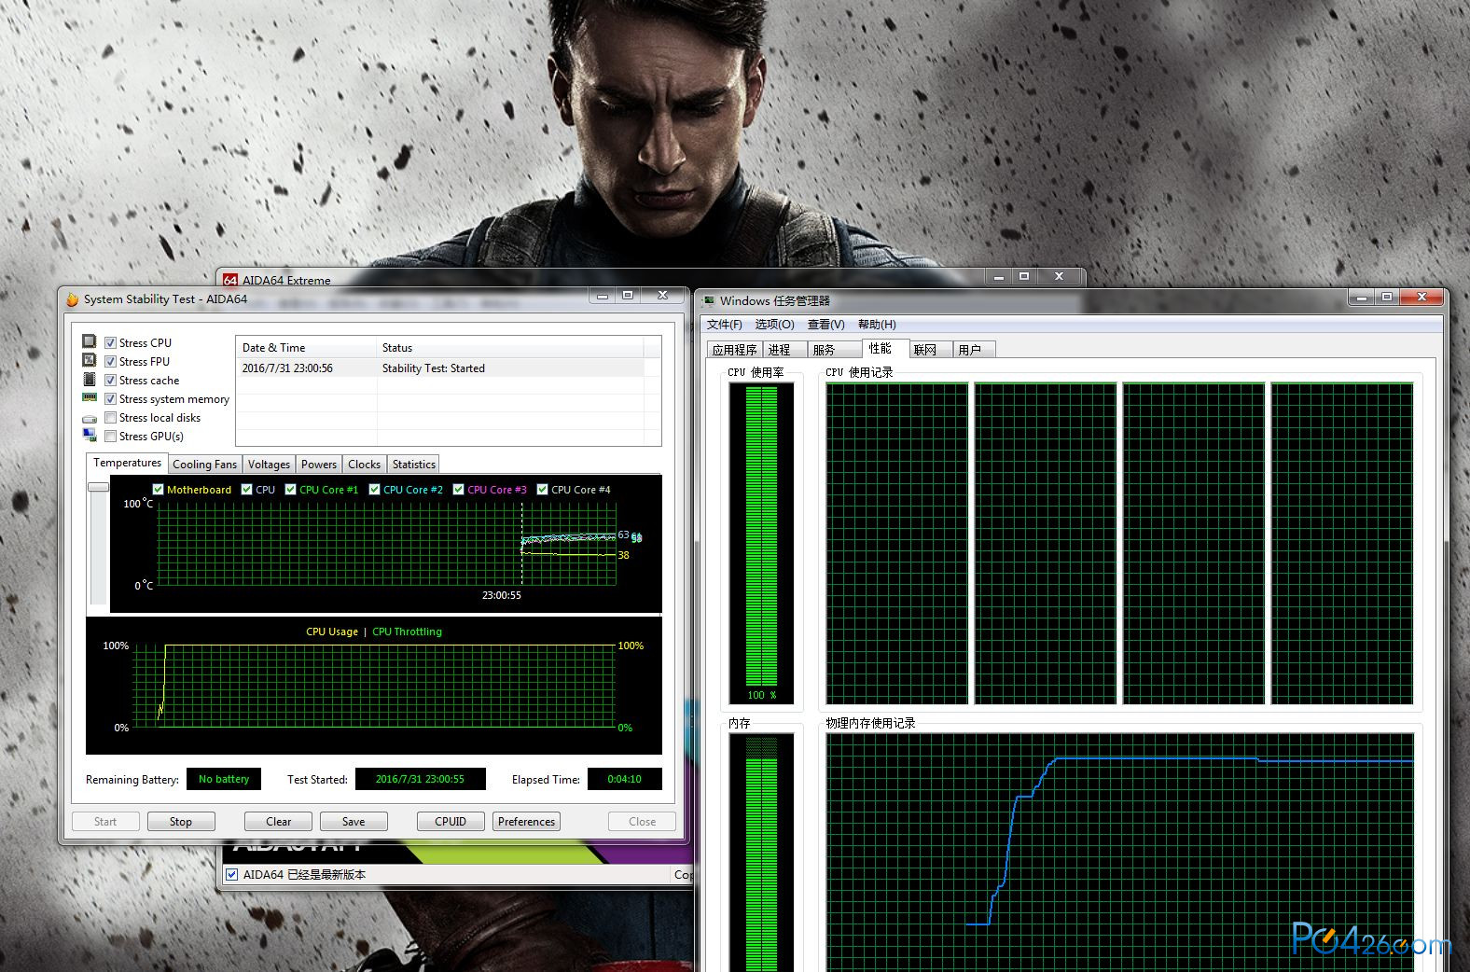Click the disabled Start button
This screenshot has height=972, width=1470.
click(x=105, y=822)
